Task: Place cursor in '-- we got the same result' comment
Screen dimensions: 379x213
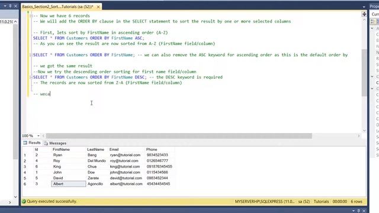Action: pos(63,66)
